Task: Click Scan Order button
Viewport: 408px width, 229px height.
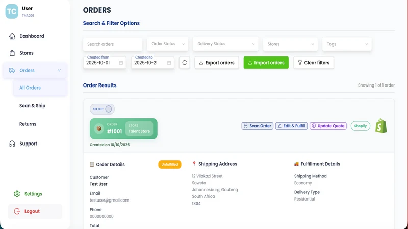Action: click(258, 126)
